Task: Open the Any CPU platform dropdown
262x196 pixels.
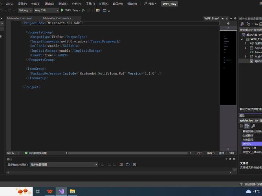Action: coord(46,10)
